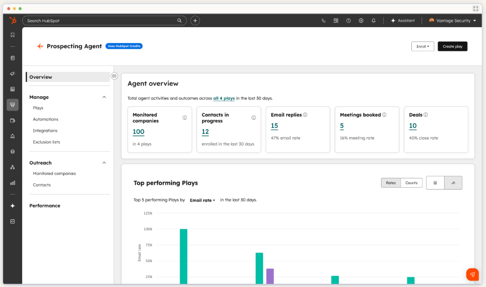Open the Breeze AI sparkle icon in rail
486x287 pixels.
coord(13,206)
